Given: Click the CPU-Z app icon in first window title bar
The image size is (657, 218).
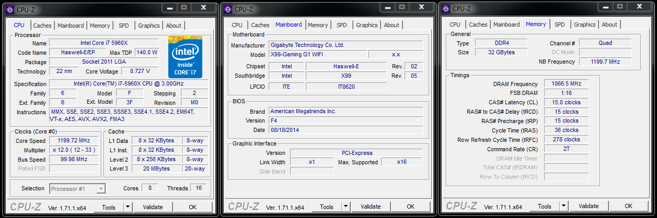Looking at the screenshot, I should pos(10,9).
